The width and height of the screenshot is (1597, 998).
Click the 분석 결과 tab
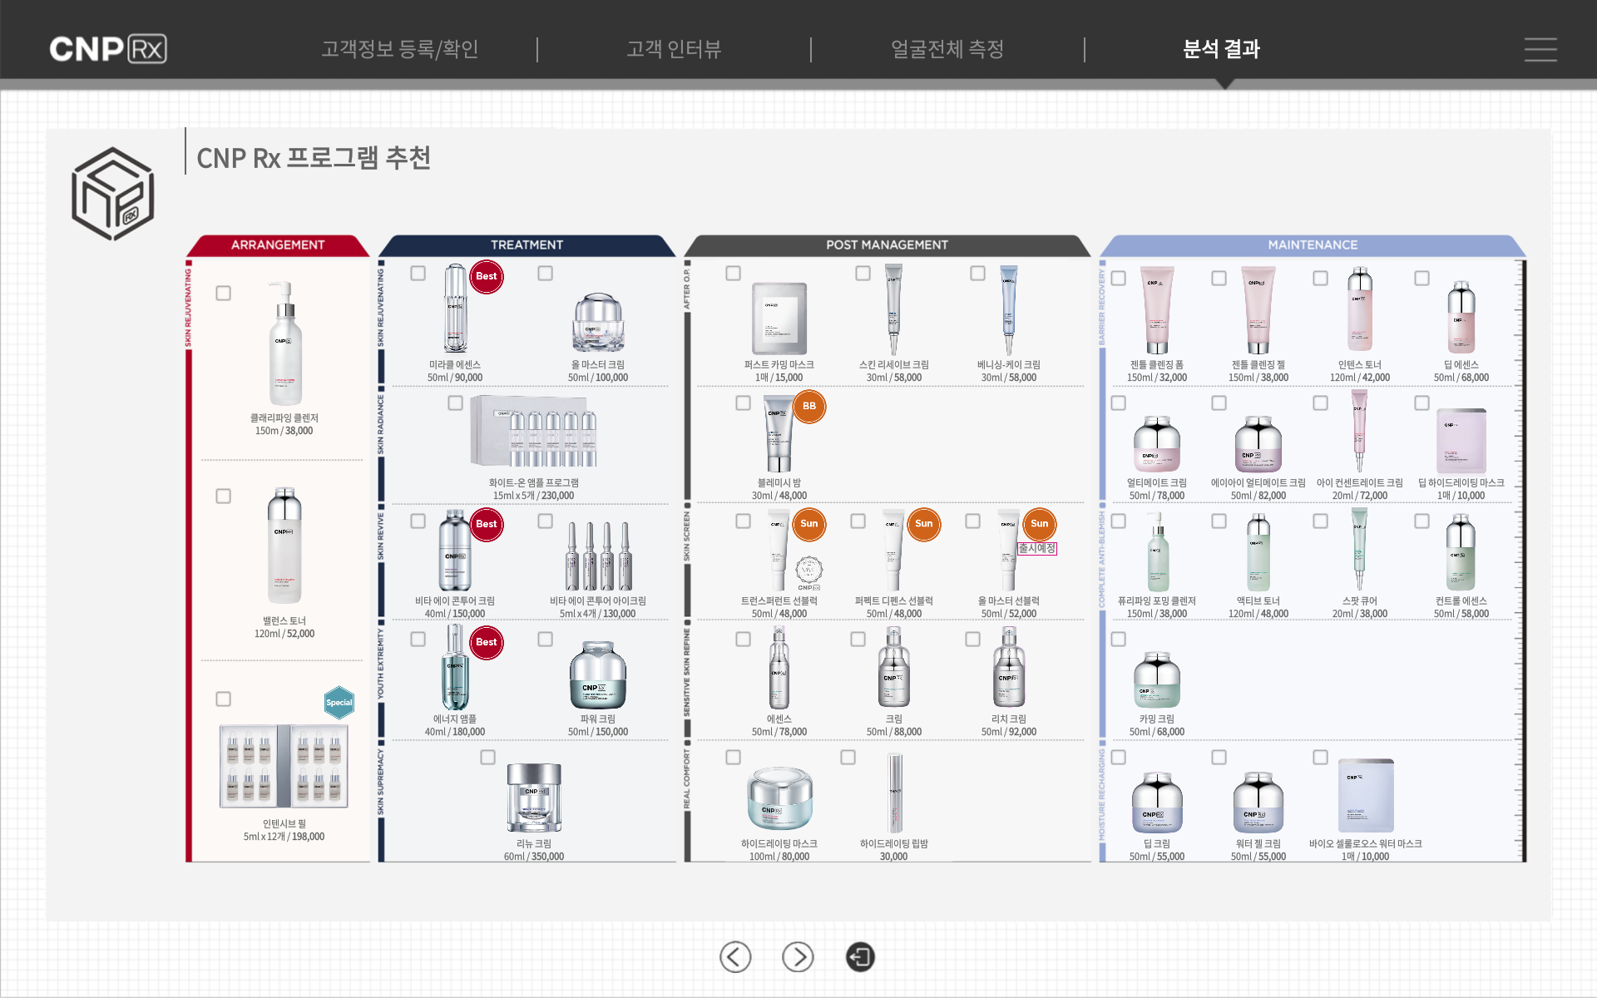[x=1221, y=49]
